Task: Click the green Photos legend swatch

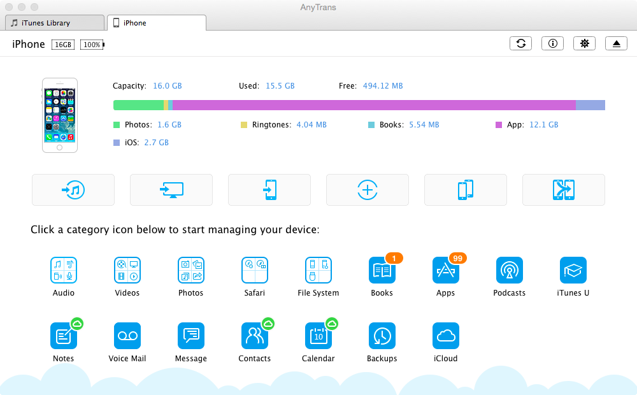Action: 117,125
